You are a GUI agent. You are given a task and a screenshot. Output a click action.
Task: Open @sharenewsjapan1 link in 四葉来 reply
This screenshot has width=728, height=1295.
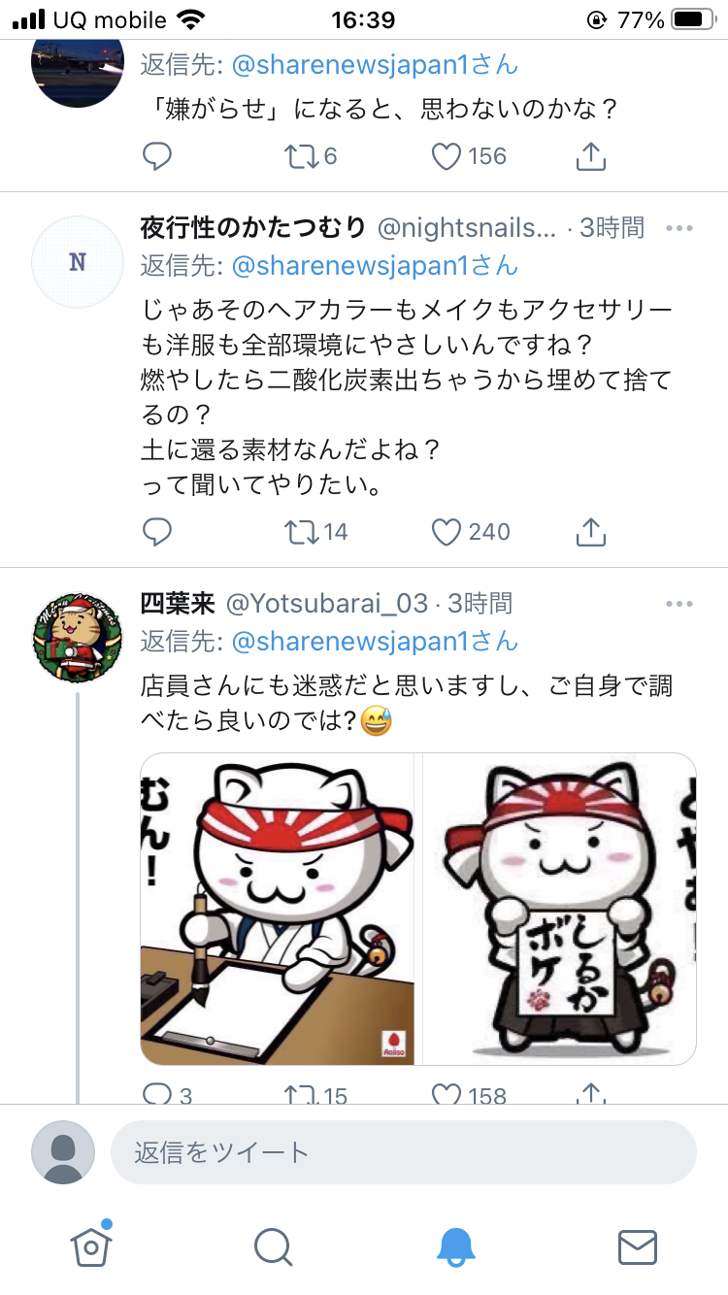374,641
